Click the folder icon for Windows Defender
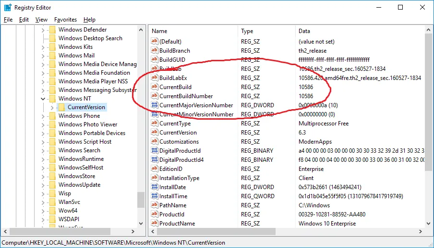Image resolution: width=434 pixels, height=248 pixels. (x=52, y=30)
